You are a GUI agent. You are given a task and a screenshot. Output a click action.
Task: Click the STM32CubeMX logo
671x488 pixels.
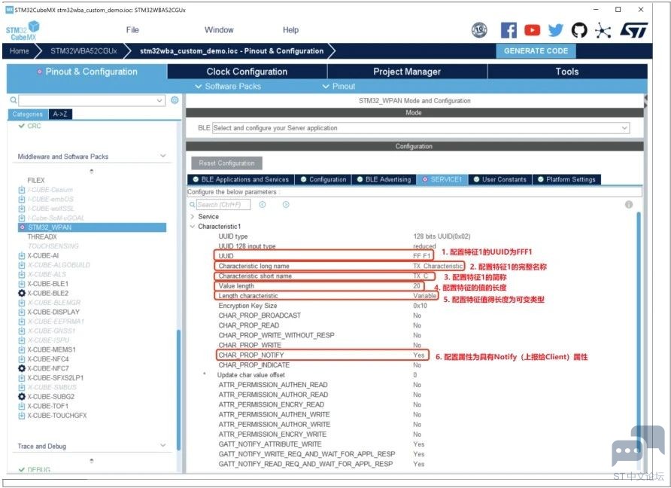tap(23, 30)
